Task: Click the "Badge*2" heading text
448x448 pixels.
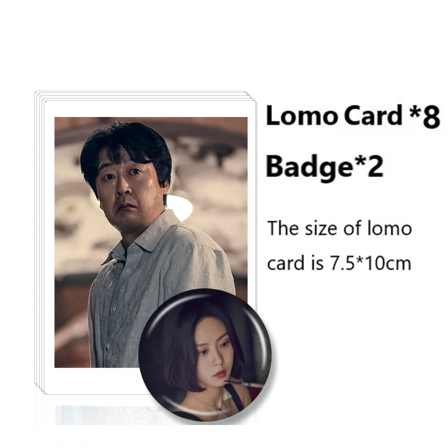Action: [x=324, y=166]
